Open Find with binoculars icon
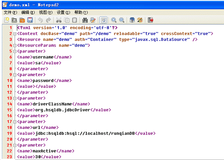The image size is (224, 160). click(x=85, y=20)
